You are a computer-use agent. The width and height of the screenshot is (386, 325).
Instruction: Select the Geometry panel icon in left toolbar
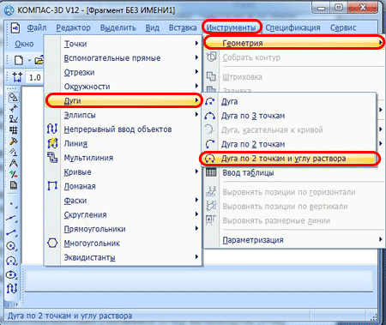coord(13,98)
